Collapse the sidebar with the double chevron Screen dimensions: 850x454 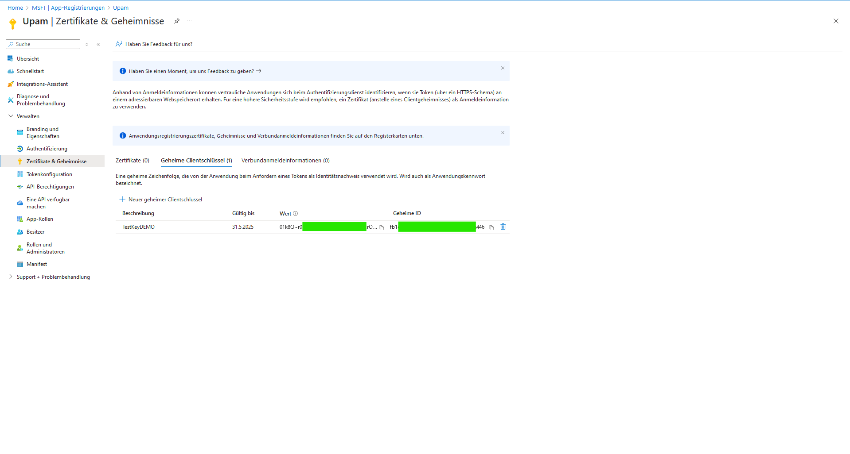pos(98,44)
